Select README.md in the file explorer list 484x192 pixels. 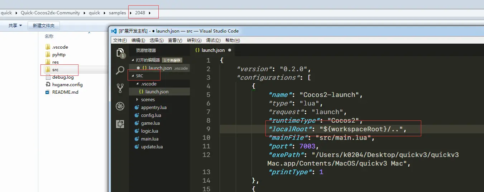(x=65, y=92)
